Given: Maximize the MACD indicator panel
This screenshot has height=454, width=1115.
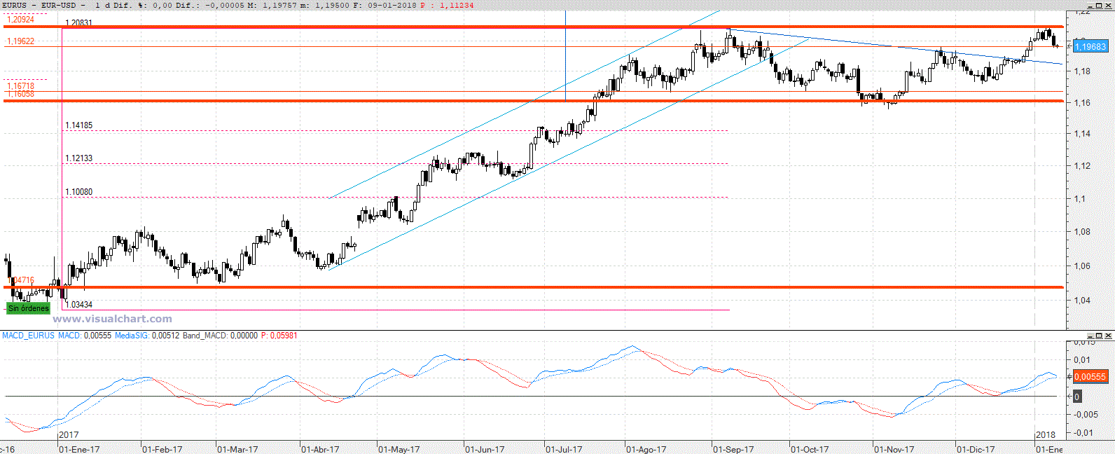Looking at the screenshot, I should (1100, 336).
